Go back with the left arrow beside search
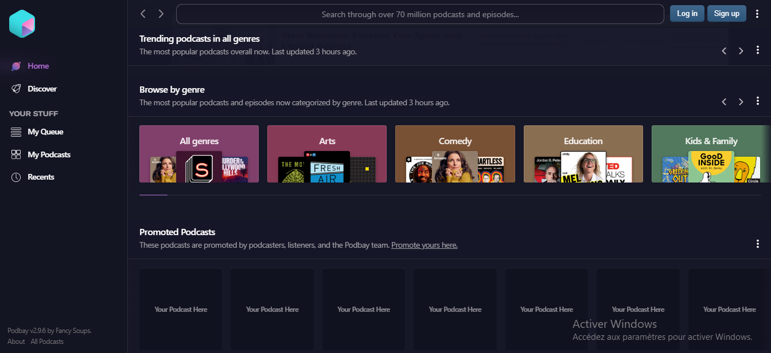This screenshot has width=771, height=353. coord(143,14)
